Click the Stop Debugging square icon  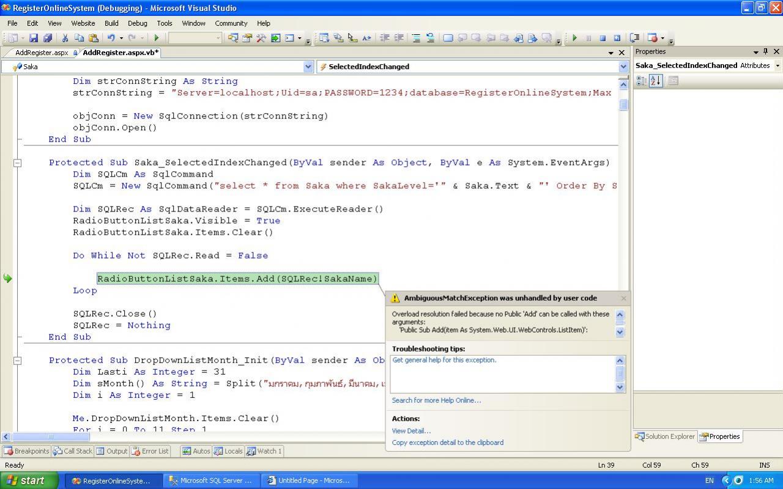[603, 38]
